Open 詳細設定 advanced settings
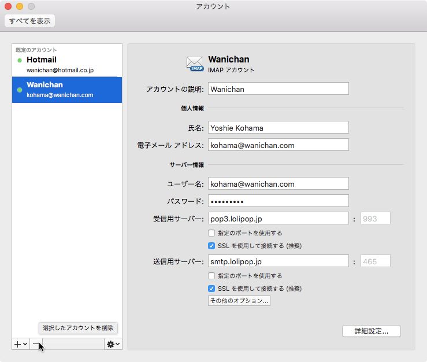 coord(372,331)
